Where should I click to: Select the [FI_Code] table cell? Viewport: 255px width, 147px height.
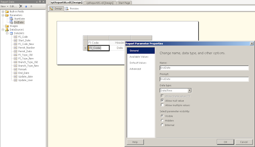98,48
